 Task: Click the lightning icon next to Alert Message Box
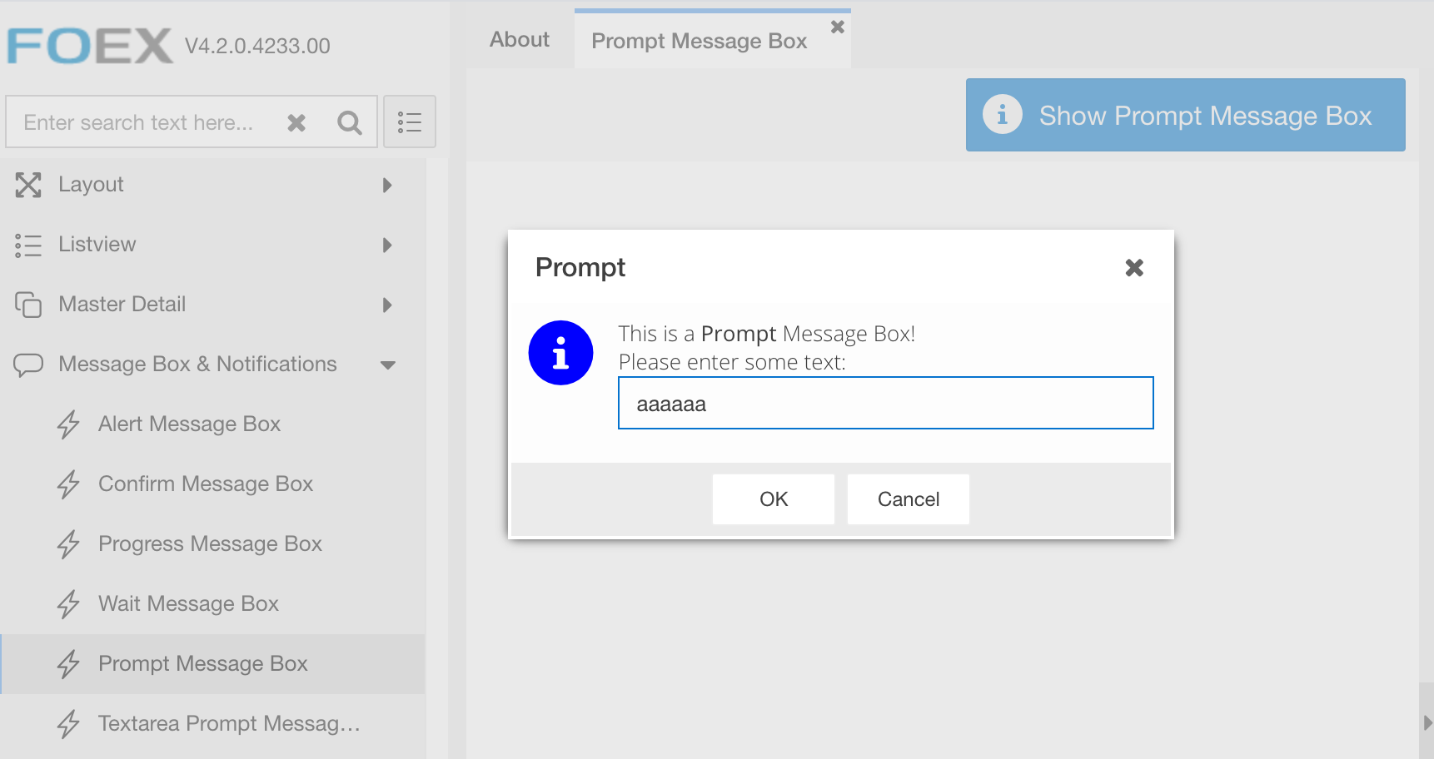click(68, 424)
